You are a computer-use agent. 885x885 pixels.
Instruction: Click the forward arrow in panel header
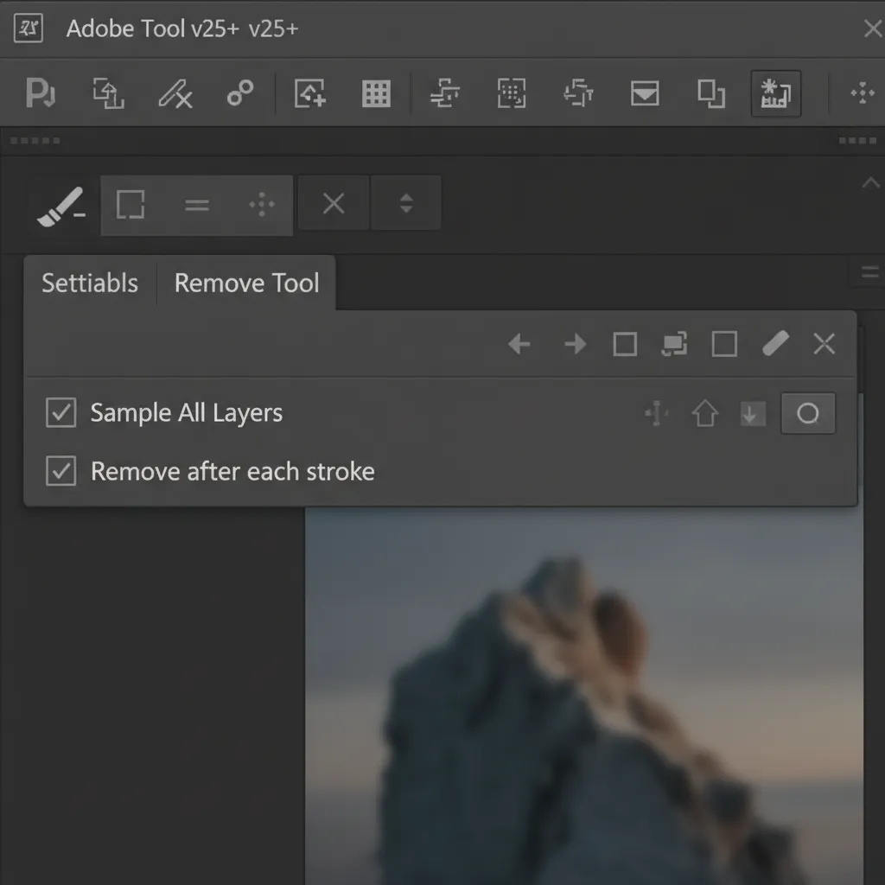click(575, 344)
